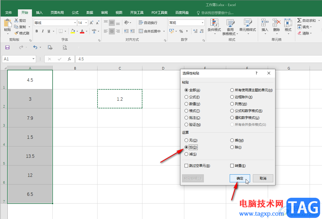Enable the 转置(E) transpose checkbox
The image size is (322, 219).
[232, 166]
